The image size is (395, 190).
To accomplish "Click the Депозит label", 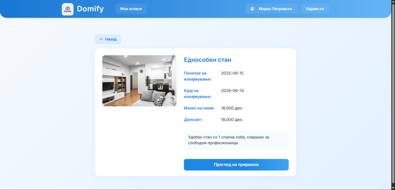I will click(194, 119).
